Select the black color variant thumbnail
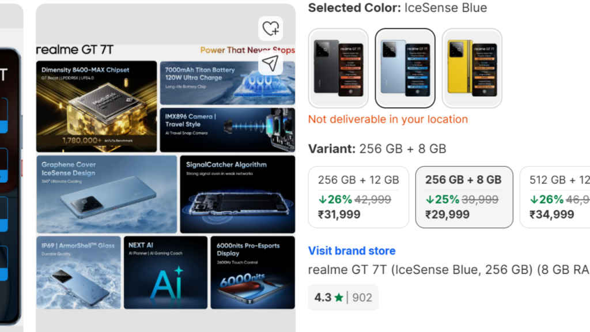 click(338, 68)
